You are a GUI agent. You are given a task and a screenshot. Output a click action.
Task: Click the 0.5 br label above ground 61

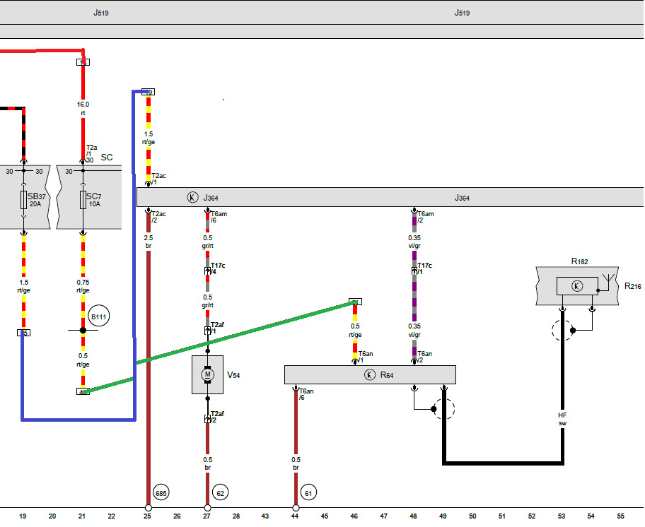click(296, 463)
